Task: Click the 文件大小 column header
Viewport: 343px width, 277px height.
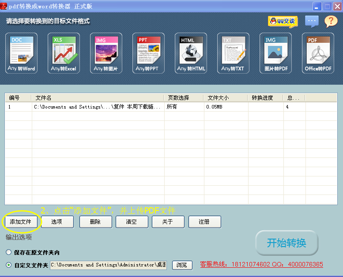Action: click(226, 98)
